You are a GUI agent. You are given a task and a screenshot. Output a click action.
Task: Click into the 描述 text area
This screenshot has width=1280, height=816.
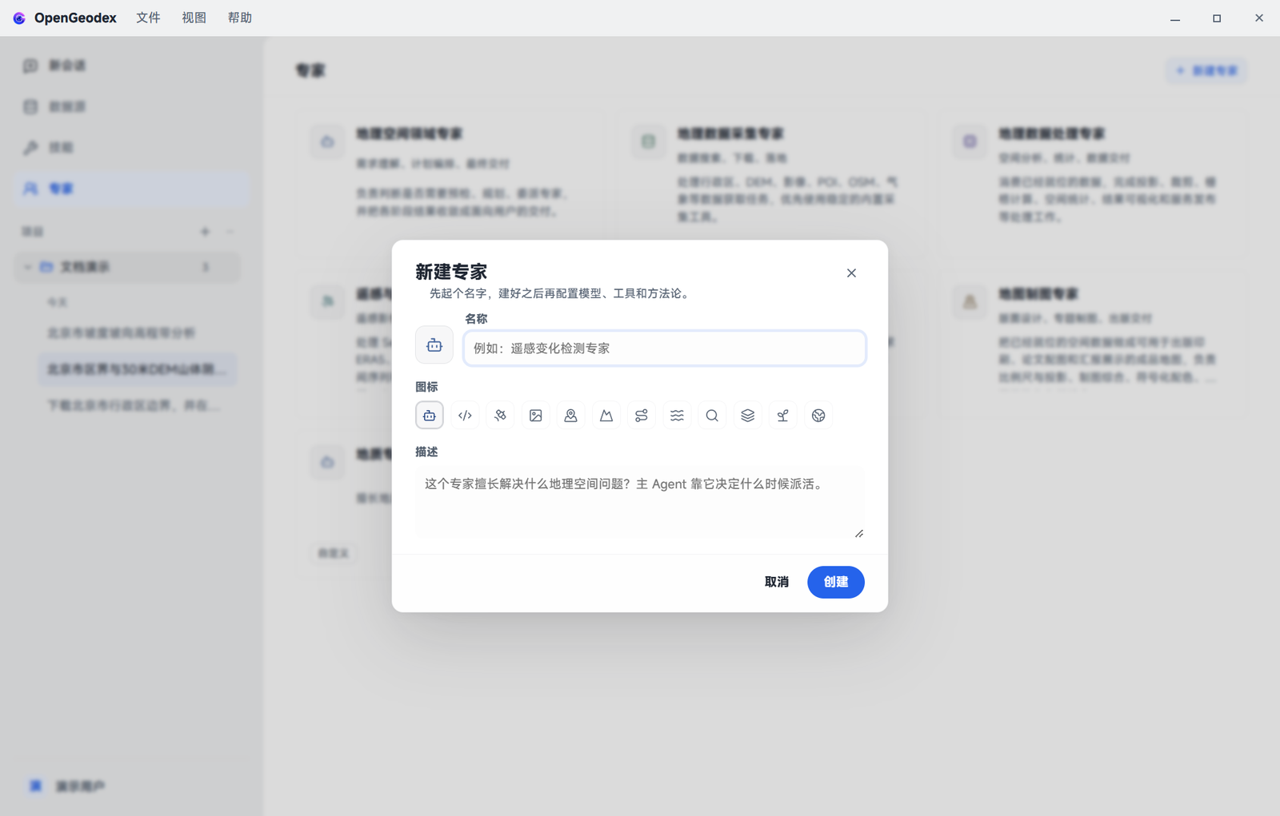coord(640,502)
